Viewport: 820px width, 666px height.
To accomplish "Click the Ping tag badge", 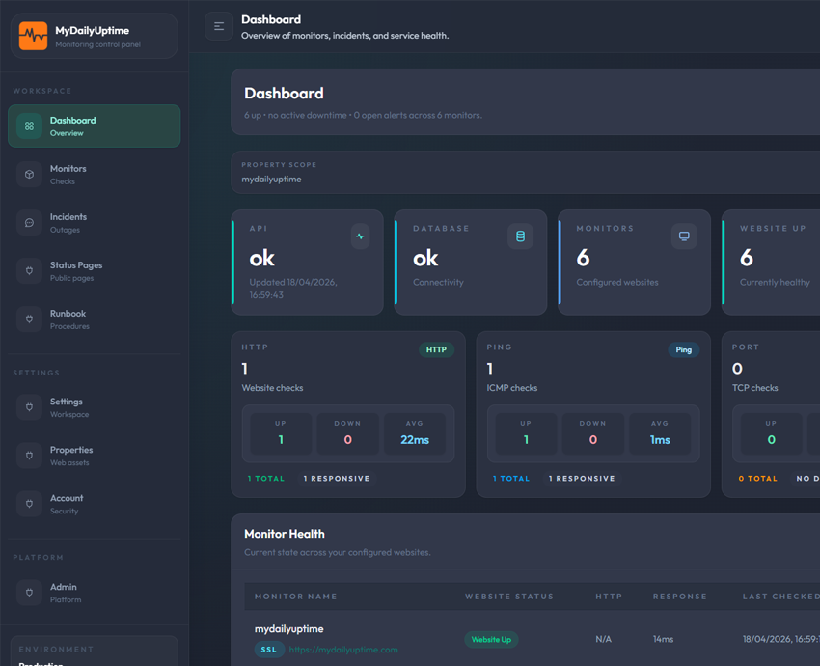I will pos(684,349).
